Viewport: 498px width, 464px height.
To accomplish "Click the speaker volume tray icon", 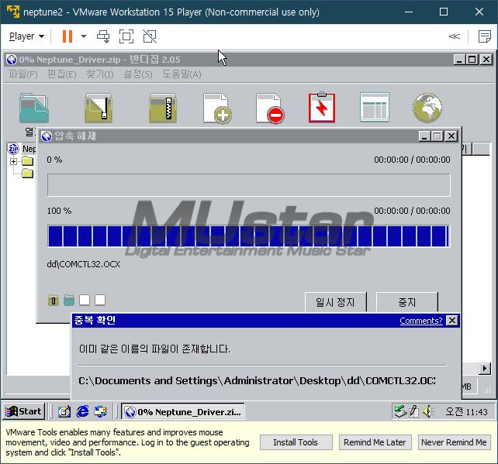I will [x=428, y=411].
